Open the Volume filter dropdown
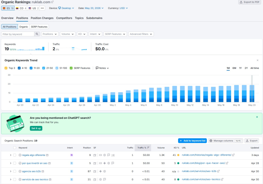 (x=68, y=34)
